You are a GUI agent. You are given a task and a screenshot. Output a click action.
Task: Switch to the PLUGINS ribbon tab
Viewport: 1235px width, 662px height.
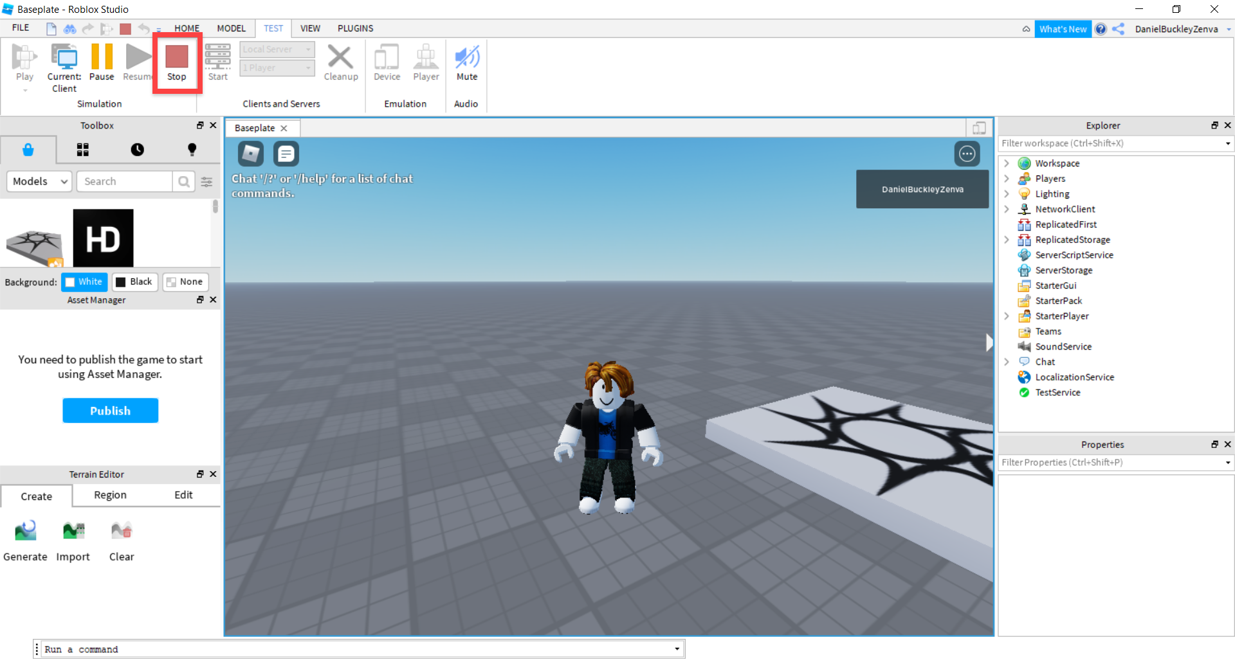tap(356, 28)
